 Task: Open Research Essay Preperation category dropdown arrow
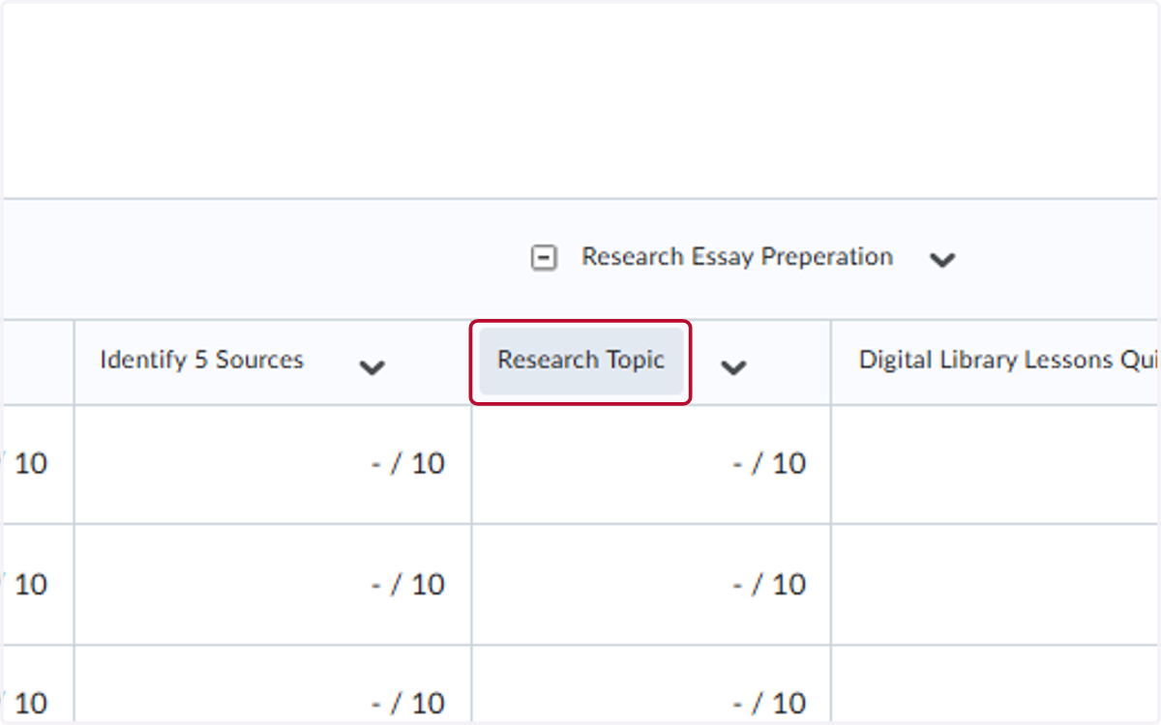942,259
